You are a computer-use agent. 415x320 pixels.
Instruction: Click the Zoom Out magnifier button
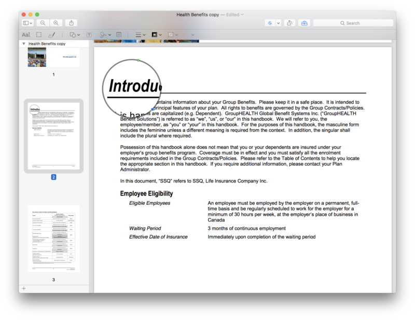click(43, 23)
